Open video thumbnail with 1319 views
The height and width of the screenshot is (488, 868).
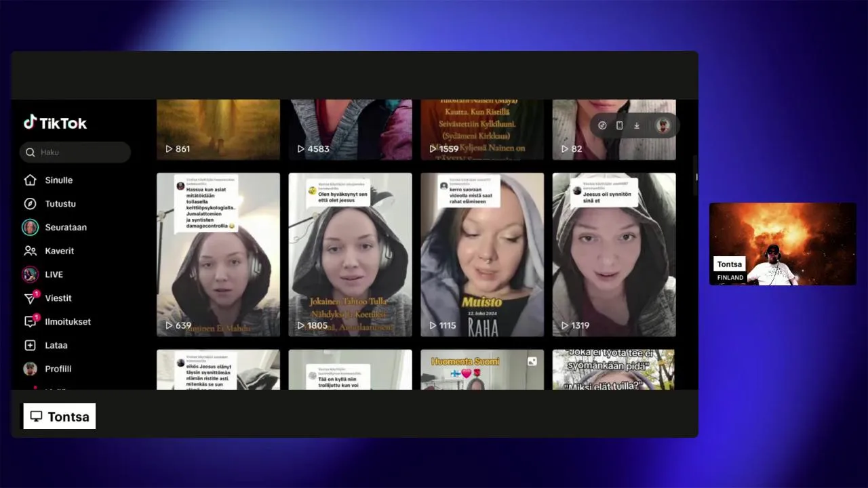614,255
